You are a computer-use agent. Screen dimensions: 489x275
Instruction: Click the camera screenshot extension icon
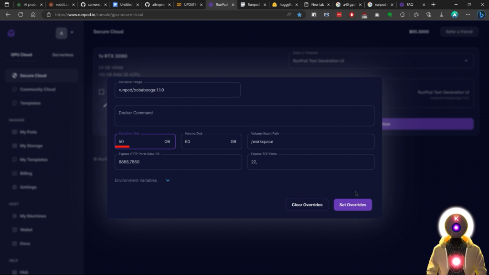point(377,15)
